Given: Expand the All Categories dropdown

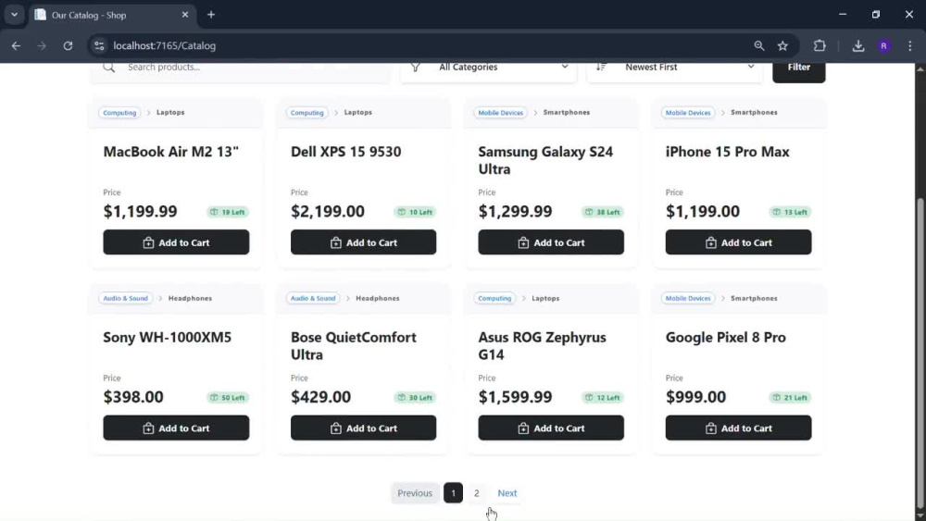Looking at the screenshot, I should 488,68.
